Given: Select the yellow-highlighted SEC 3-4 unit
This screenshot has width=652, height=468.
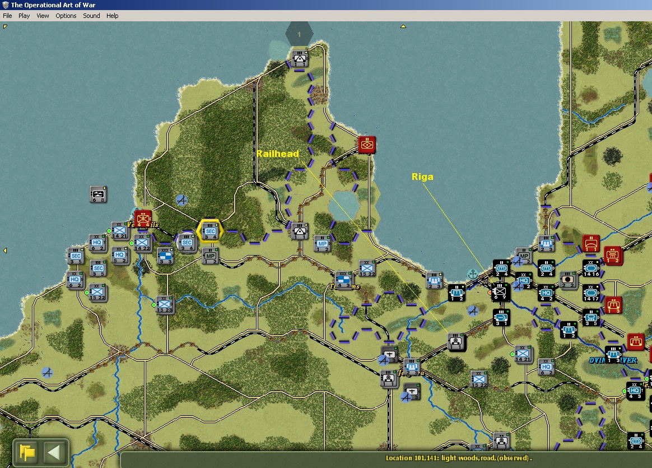Looking at the screenshot, I should pos(210,231).
